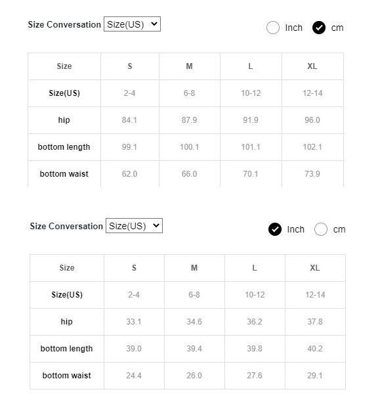Select the cm radio button in bottom chart

[321, 229]
